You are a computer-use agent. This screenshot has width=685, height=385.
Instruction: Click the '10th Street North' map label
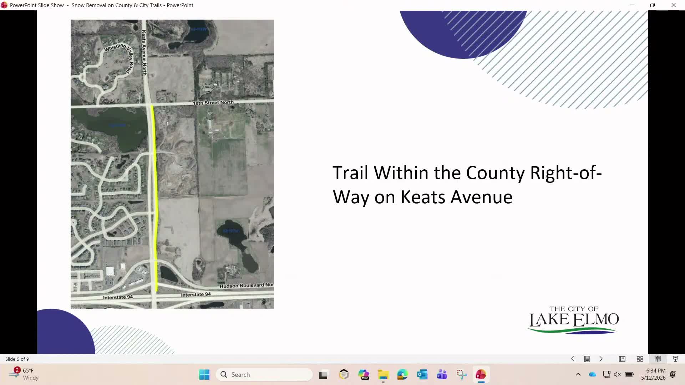pos(213,103)
